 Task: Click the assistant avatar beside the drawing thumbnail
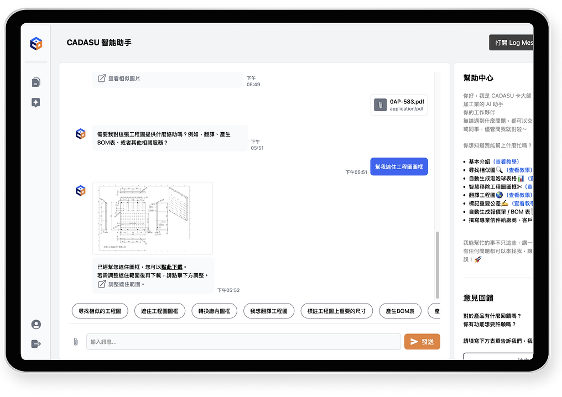pos(81,191)
